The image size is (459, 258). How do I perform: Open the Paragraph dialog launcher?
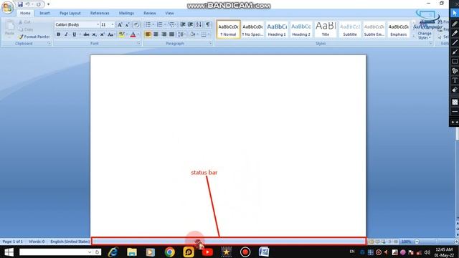click(210, 43)
